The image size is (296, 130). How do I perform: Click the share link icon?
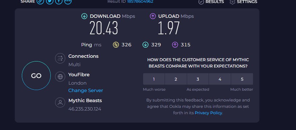tap(40, 1)
